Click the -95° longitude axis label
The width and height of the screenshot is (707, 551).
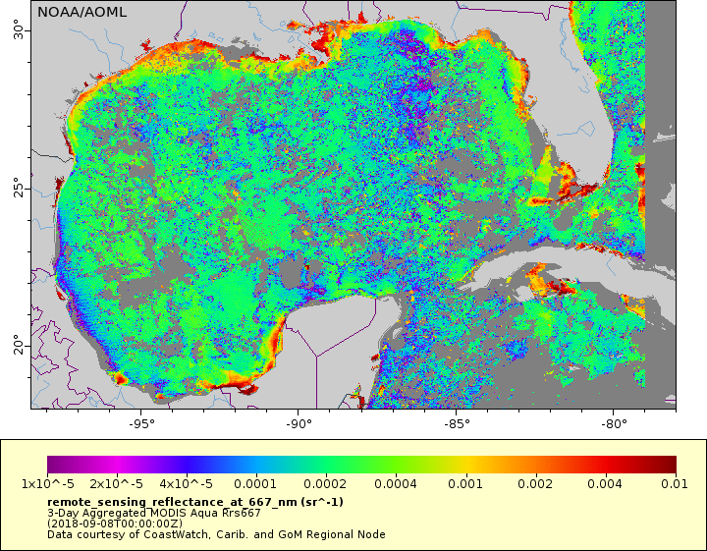(x=140, y=424)
